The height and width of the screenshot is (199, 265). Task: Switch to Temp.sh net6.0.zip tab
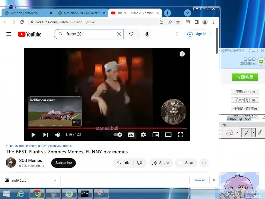28,13
